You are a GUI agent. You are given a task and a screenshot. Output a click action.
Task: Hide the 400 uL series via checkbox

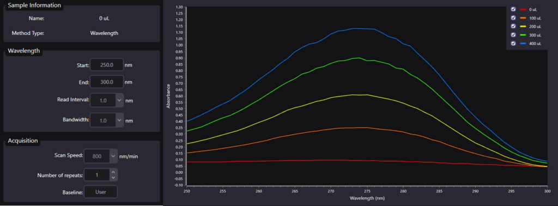pos(513,44)
